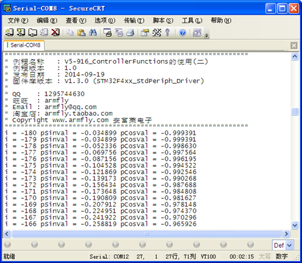The width and height of the screenshot is (302, 263).
Task: Click the Find binoculars icon
Action: point(93,33)
